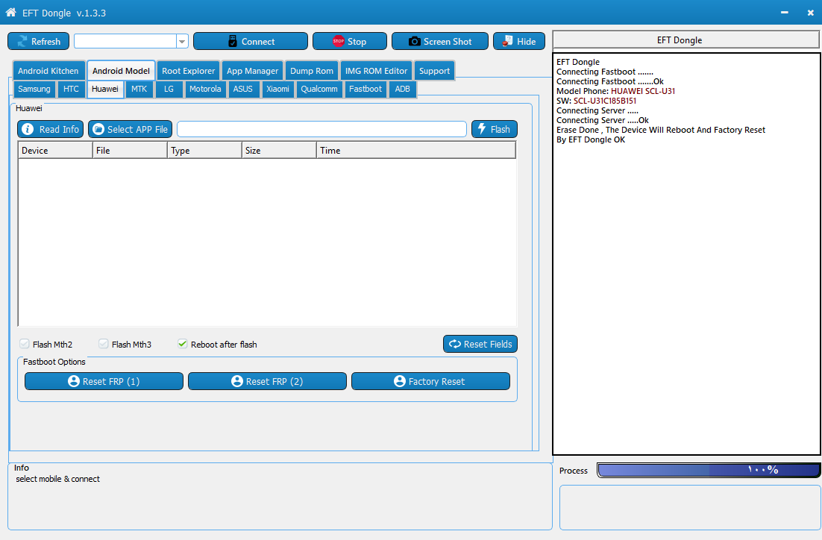Click the Refresh arrows icon
The height and width of the screenshot is (540, 822).
[22, 42]
